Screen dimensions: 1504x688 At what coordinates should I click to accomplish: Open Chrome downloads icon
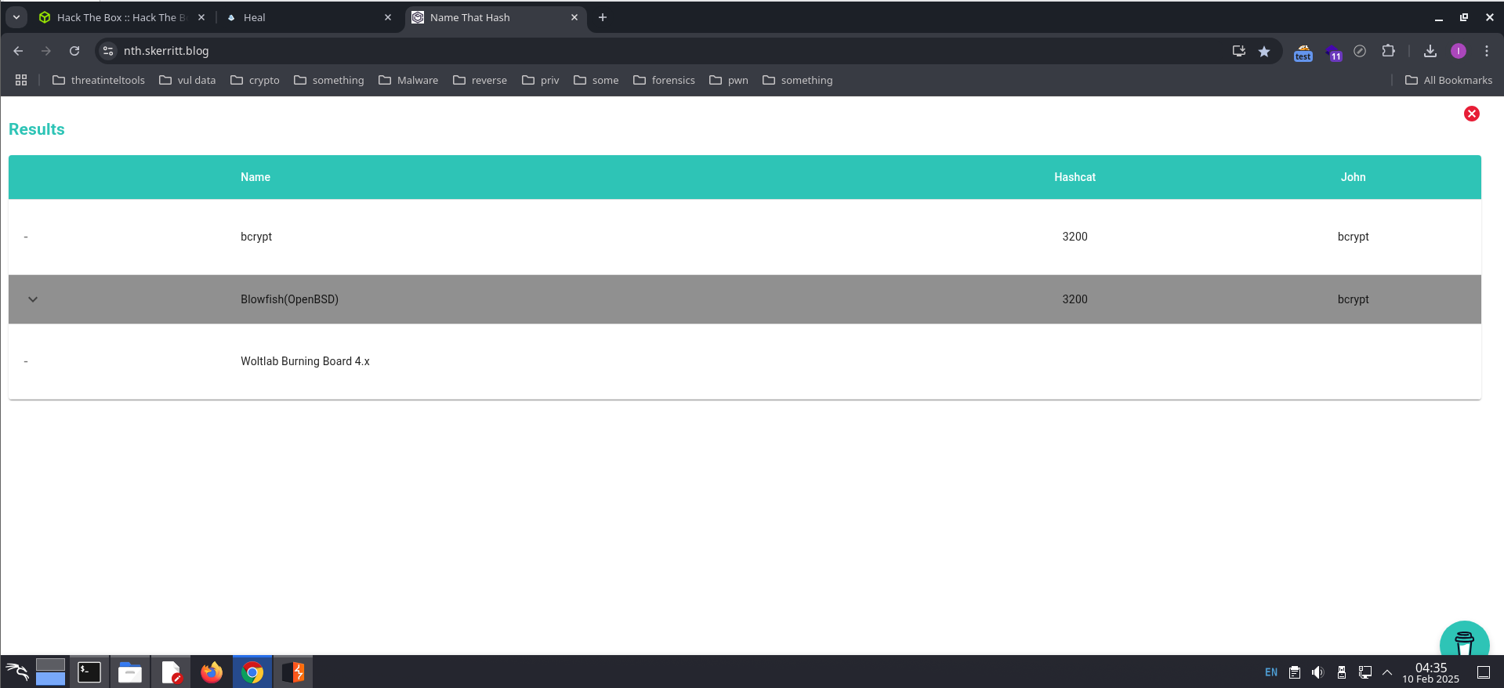coord(1430,51)
